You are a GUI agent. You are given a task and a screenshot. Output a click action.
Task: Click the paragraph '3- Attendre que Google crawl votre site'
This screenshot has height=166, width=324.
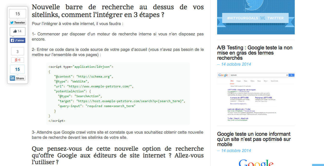point(118,135)
